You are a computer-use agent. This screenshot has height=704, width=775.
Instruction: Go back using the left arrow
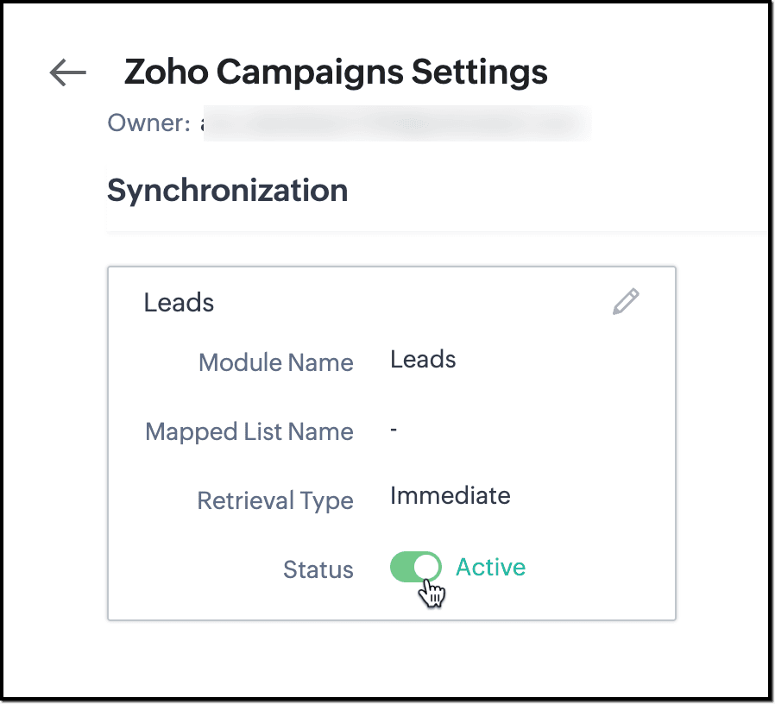(x=68, y=73)
